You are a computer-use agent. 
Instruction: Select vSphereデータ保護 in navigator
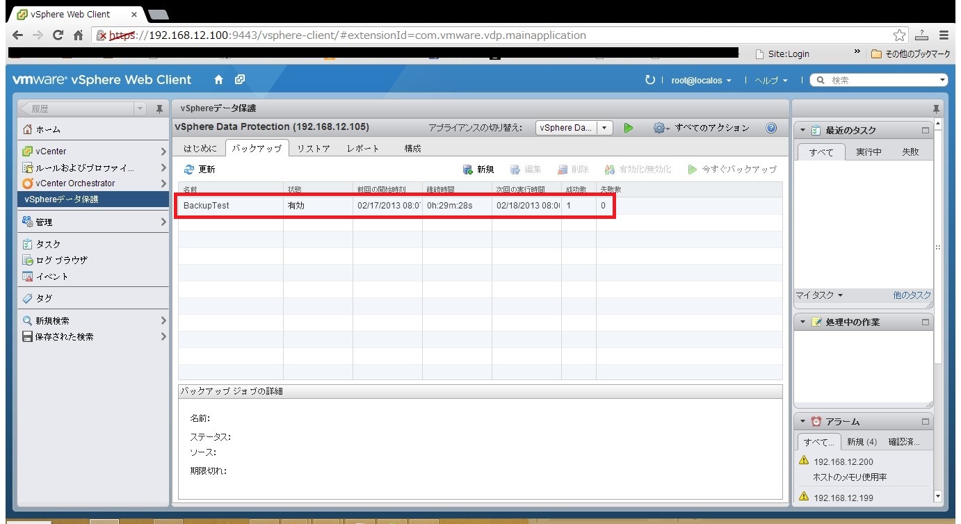tap(93, 199)
